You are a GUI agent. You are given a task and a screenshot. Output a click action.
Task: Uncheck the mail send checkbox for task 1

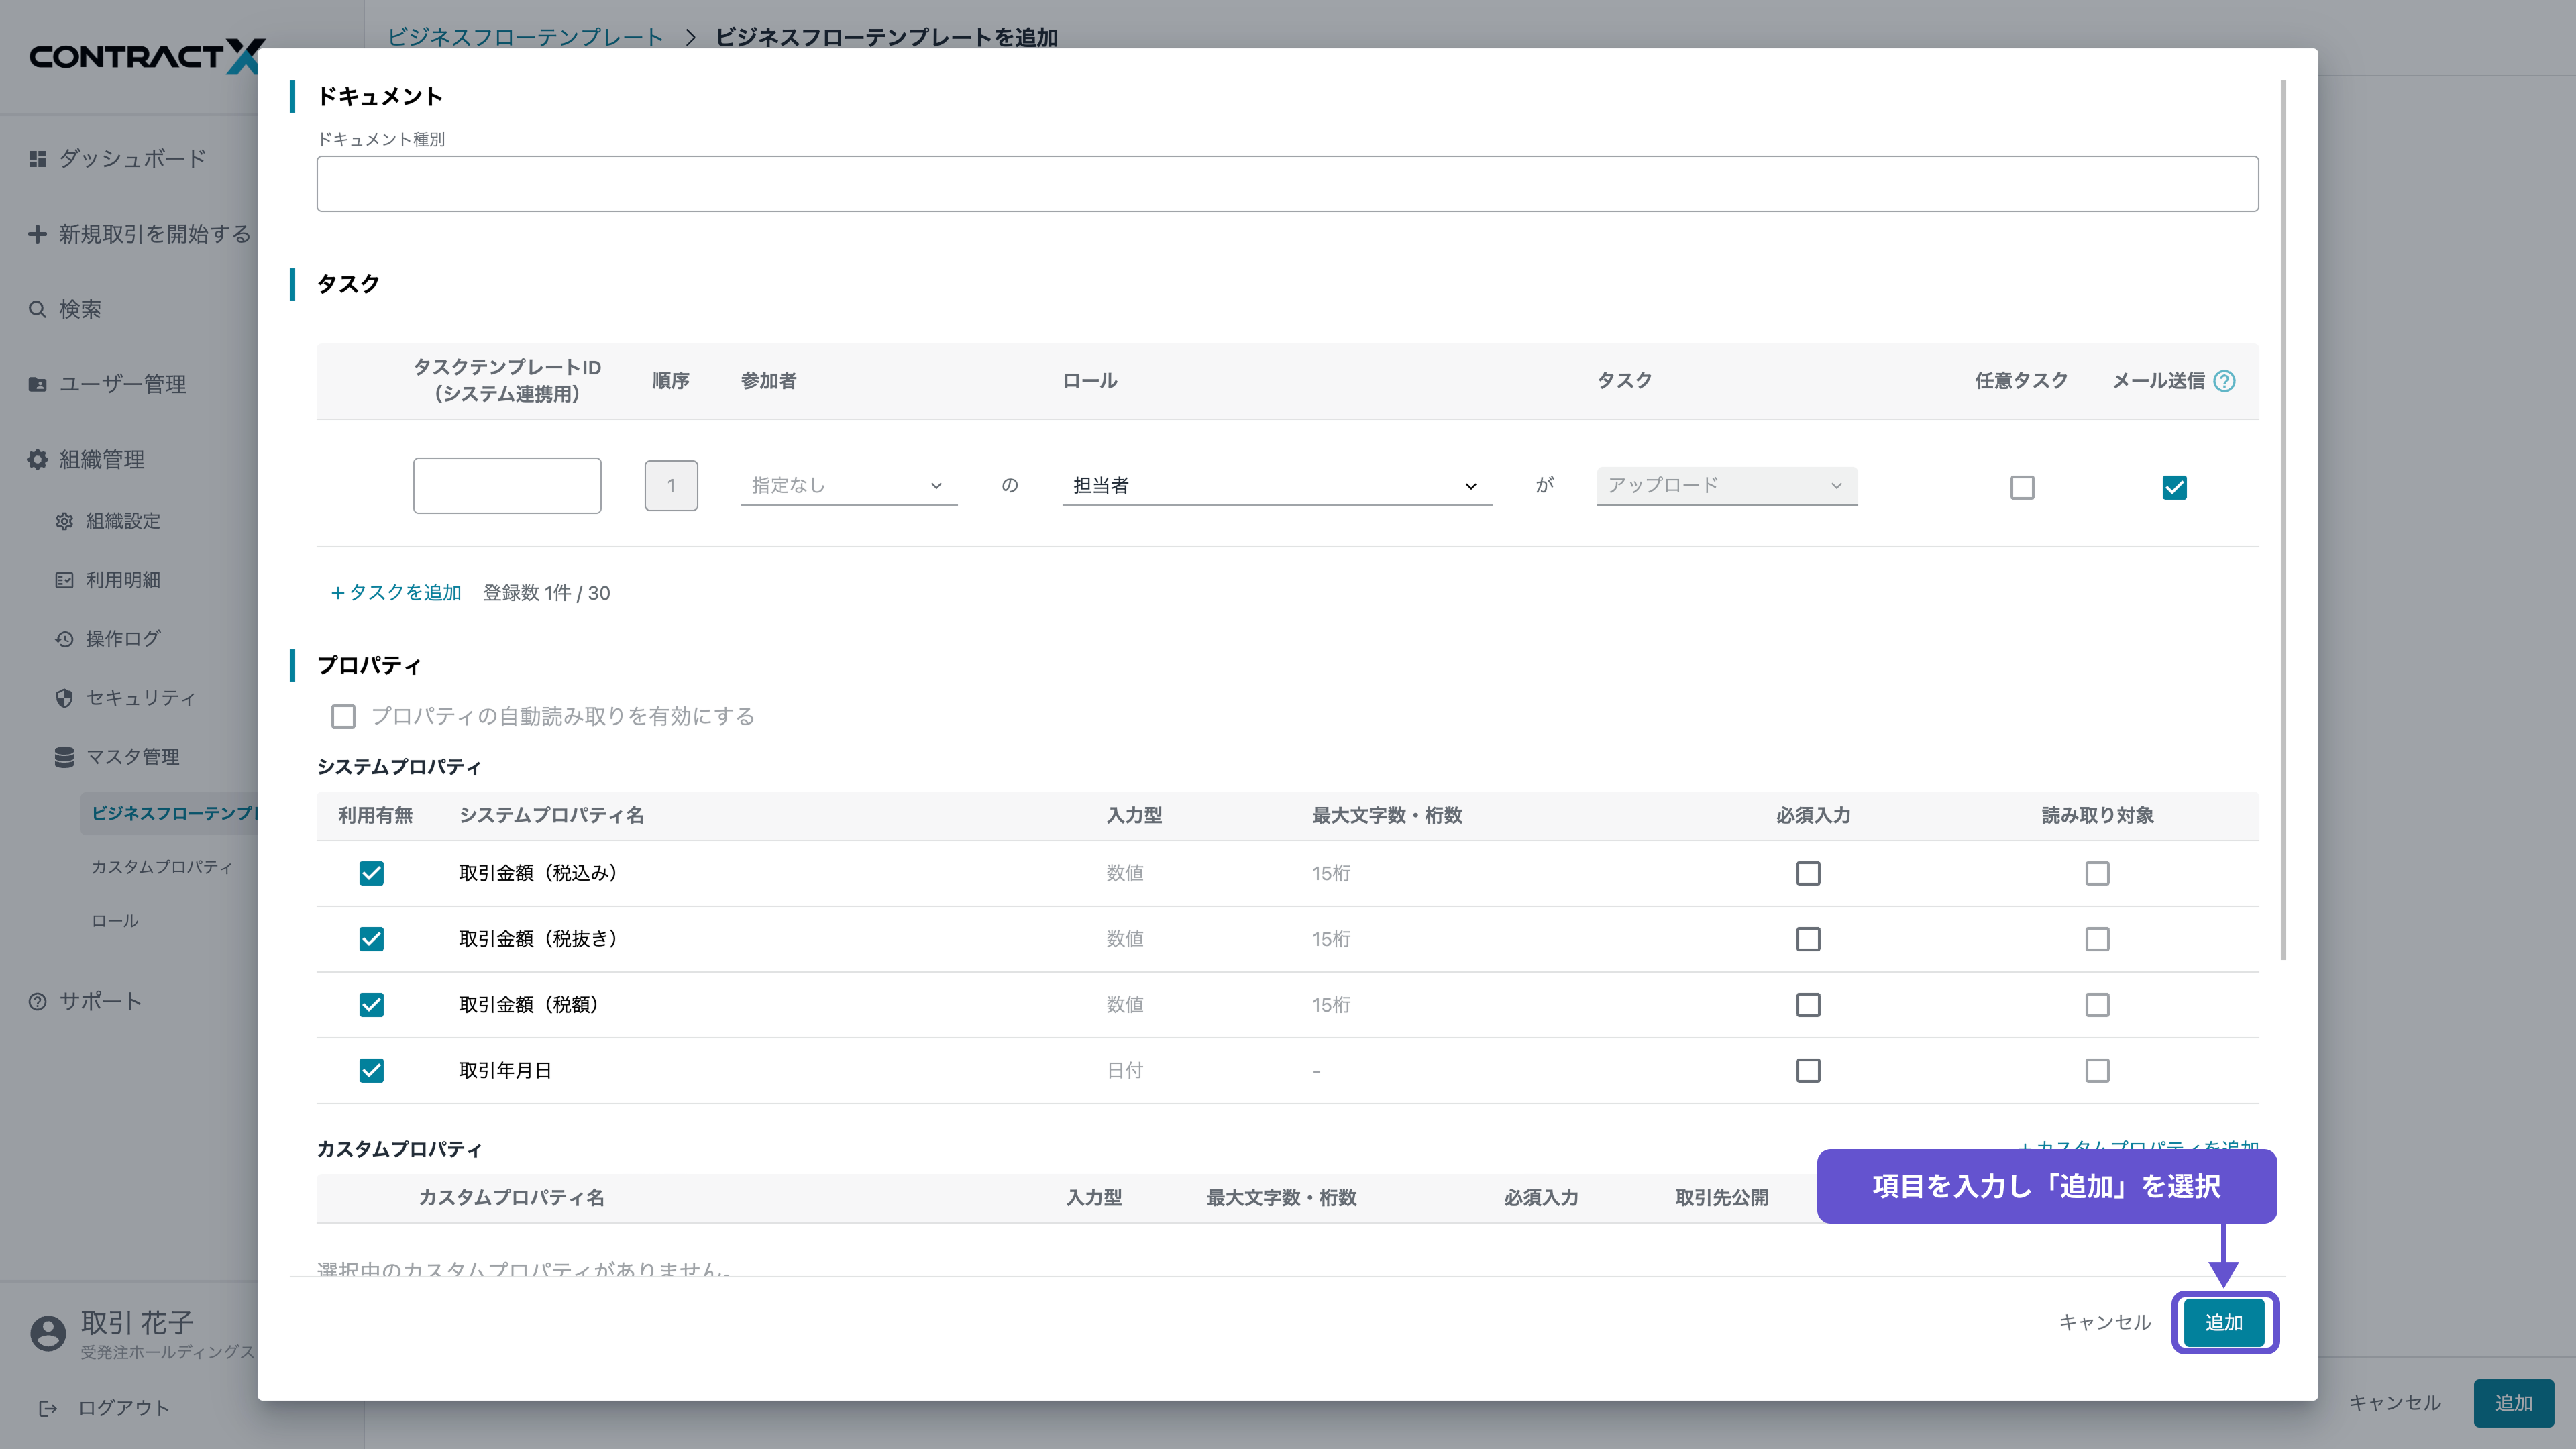[x=2174, y=487]
